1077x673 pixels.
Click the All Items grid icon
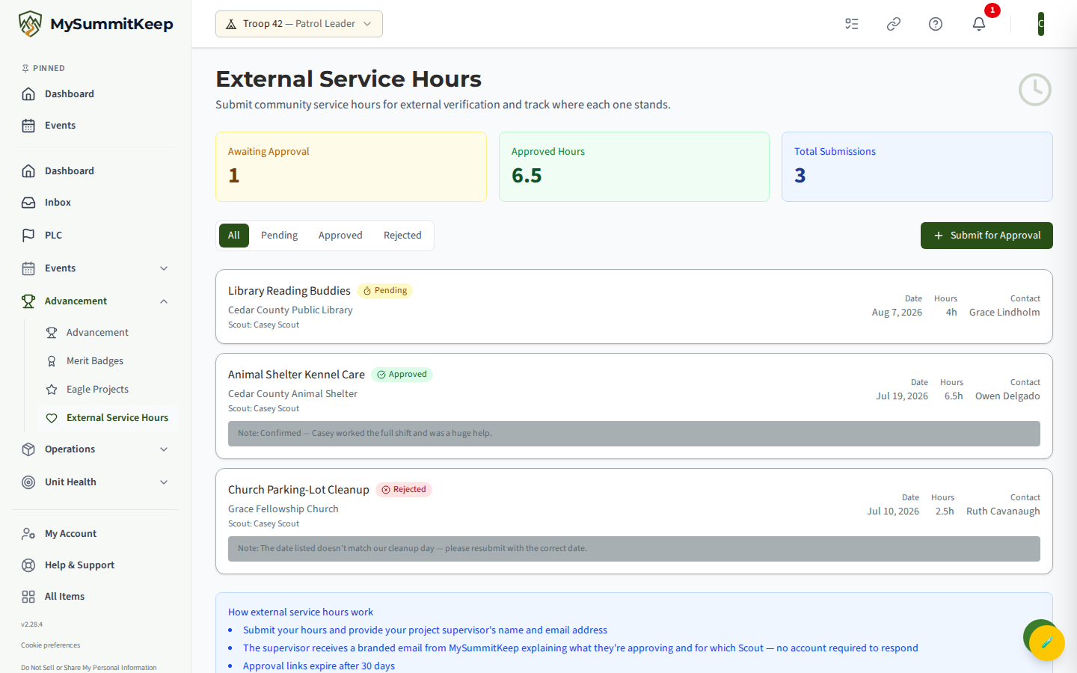coord(28,596)
